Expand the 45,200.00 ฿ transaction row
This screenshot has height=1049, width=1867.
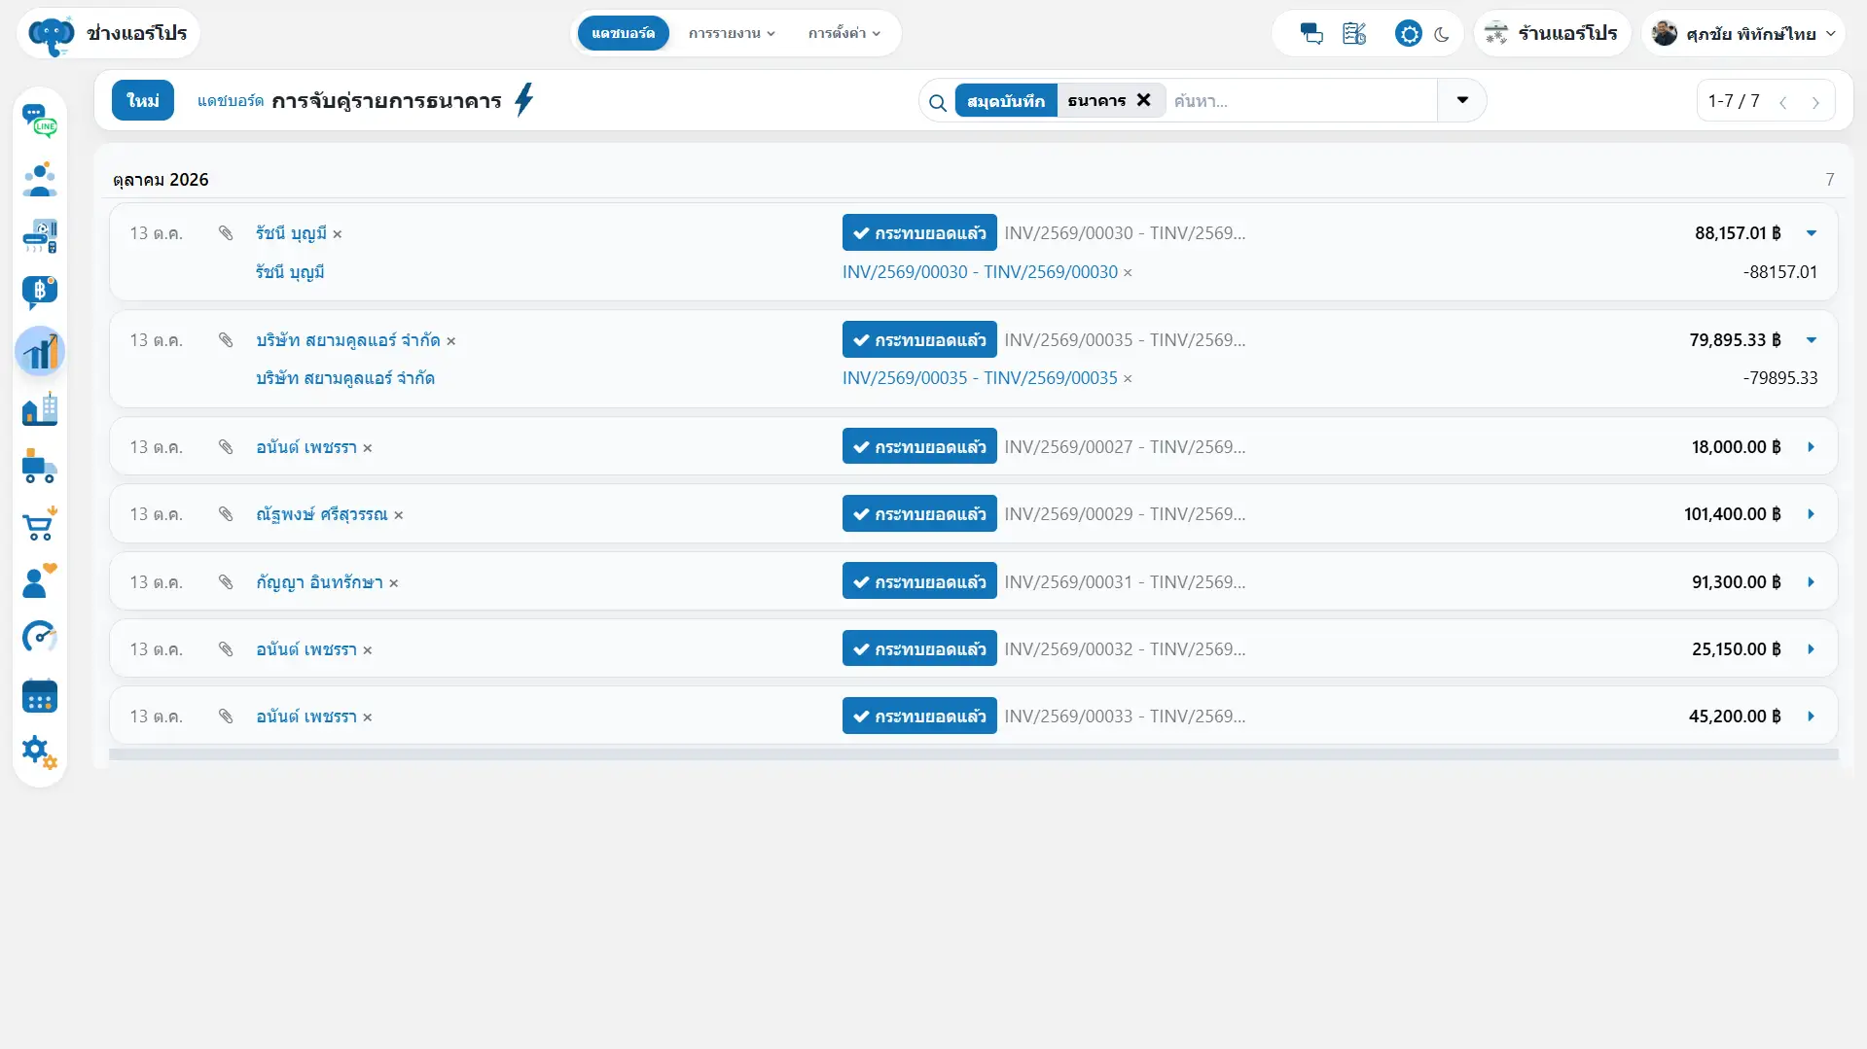[x=1812, y=717]
